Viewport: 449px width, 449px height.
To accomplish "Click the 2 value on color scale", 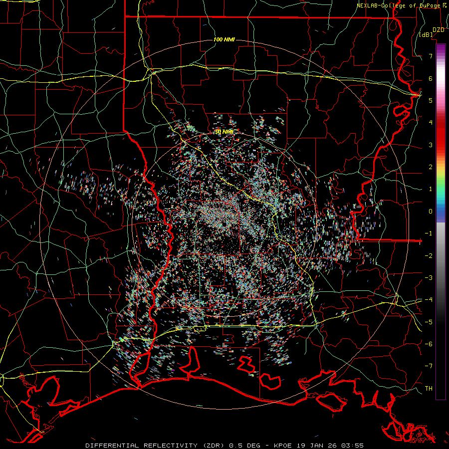I will coord(431,167).
